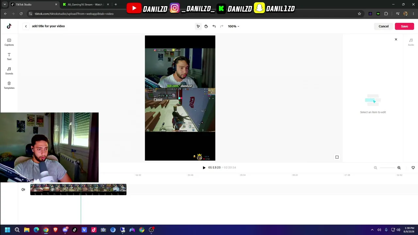Cancel the video edit
418x235 pixels.
(383, 26)
